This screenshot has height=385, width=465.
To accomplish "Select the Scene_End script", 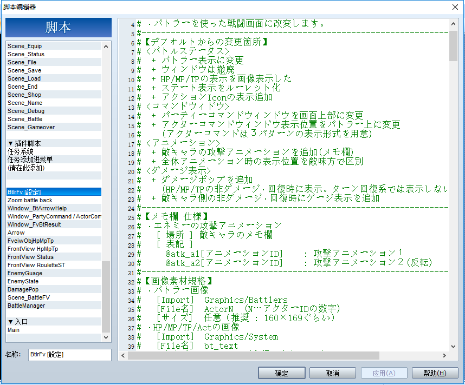I will click(x=54, y=87).
